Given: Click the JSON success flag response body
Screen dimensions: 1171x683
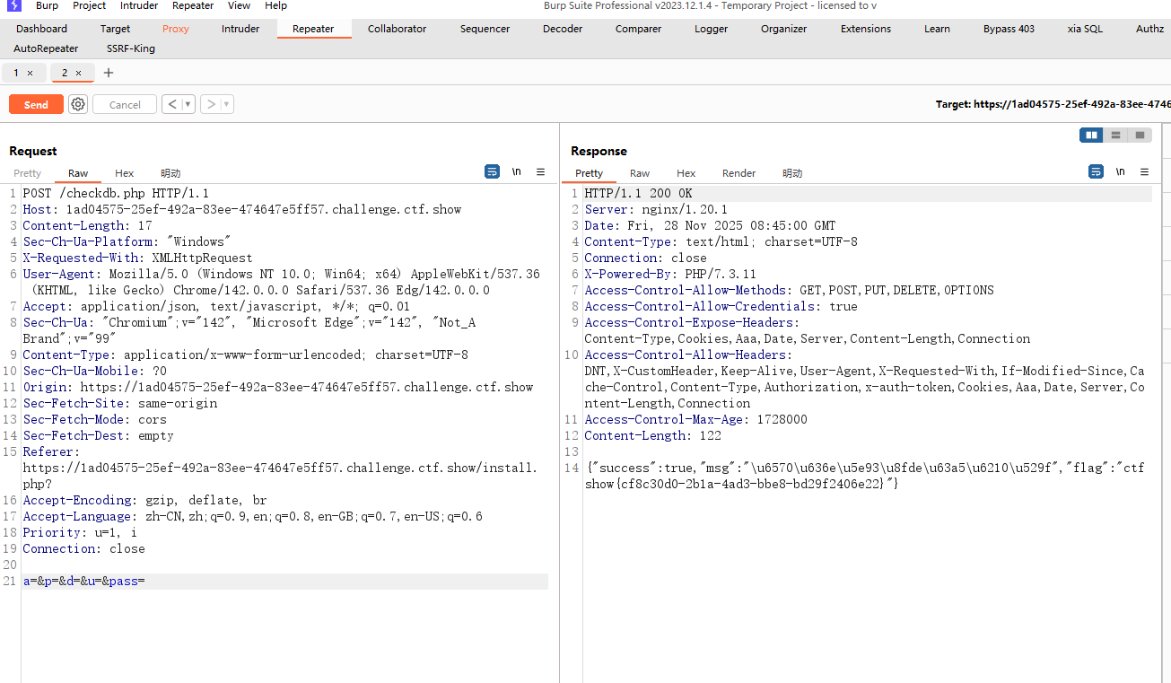Looking at the screenshot, I should 865,476.
